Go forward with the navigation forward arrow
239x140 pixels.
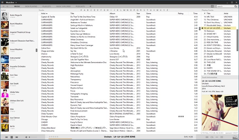(x=7, y=7)
